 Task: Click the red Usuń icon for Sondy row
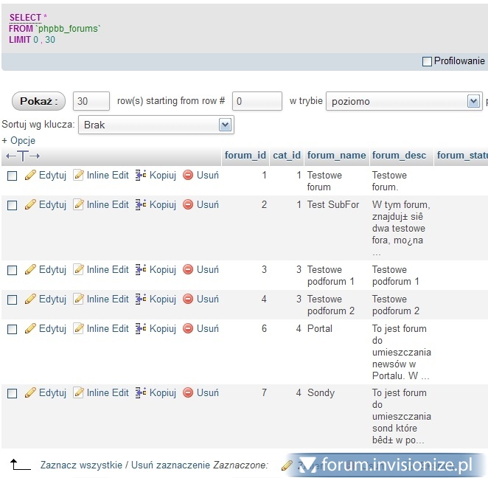[188, 393]
